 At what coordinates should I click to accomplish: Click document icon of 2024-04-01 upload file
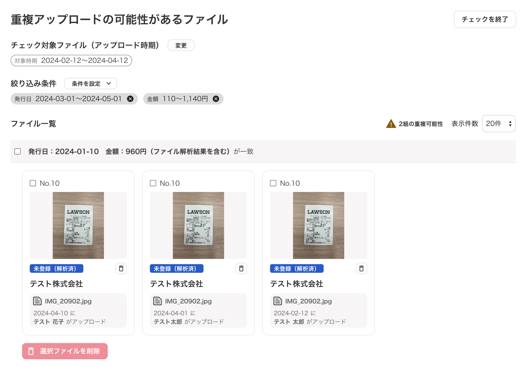[x=157, y=301]
